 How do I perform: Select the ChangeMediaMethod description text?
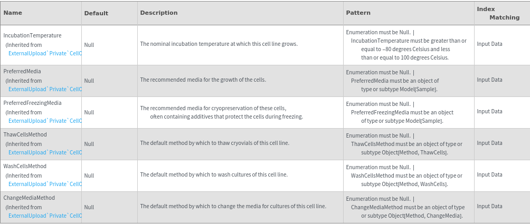pyautogui.click(x=233, y=206)
